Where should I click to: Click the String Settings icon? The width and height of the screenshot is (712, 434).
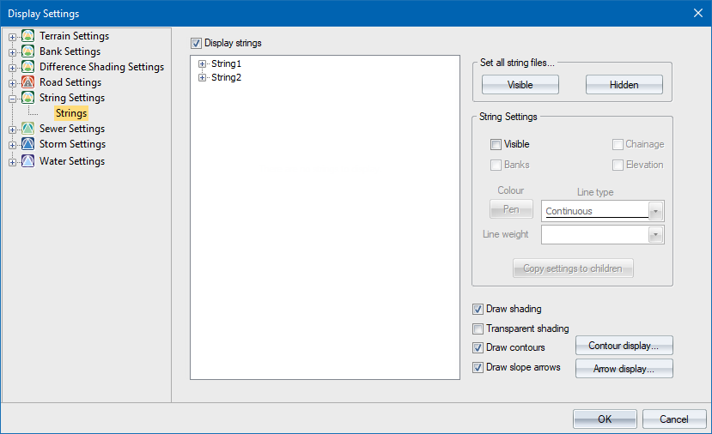click(x=27, y=98)
